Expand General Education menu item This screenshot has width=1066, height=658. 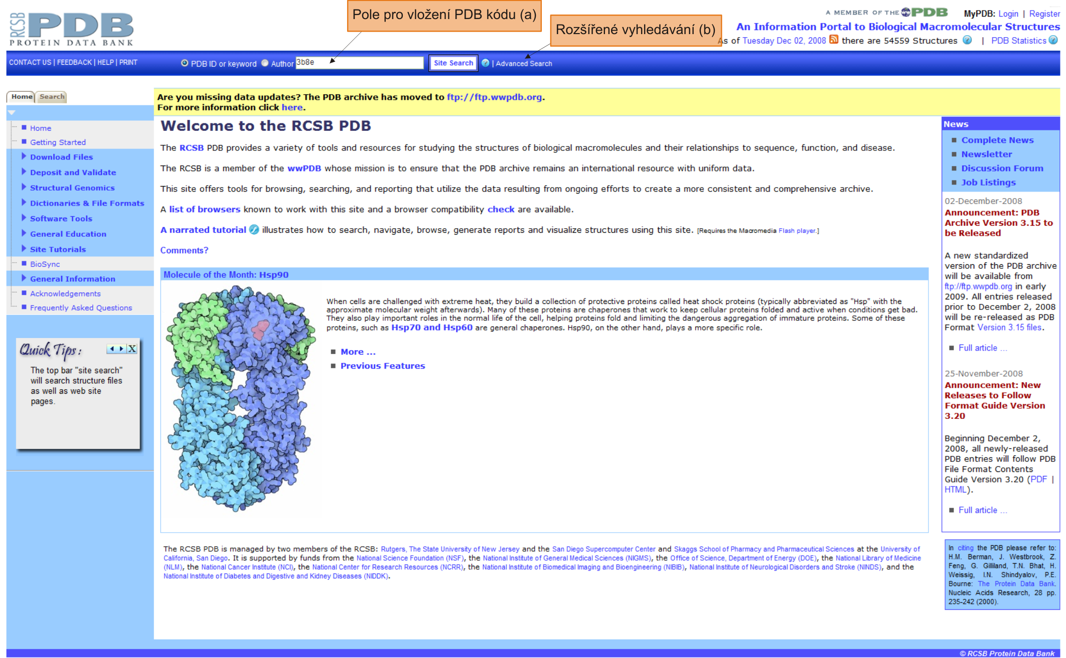68,234
